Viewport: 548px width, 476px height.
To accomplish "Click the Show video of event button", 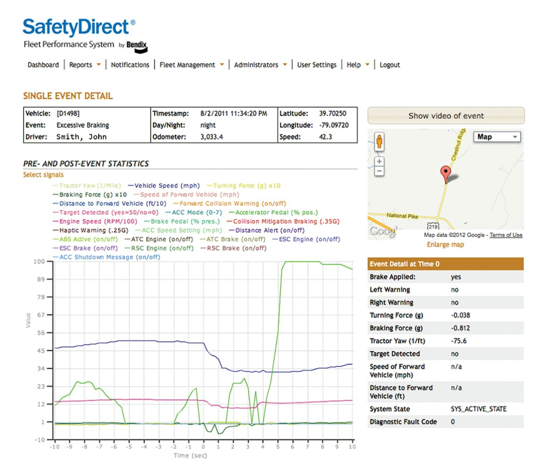I will point(446,116).
